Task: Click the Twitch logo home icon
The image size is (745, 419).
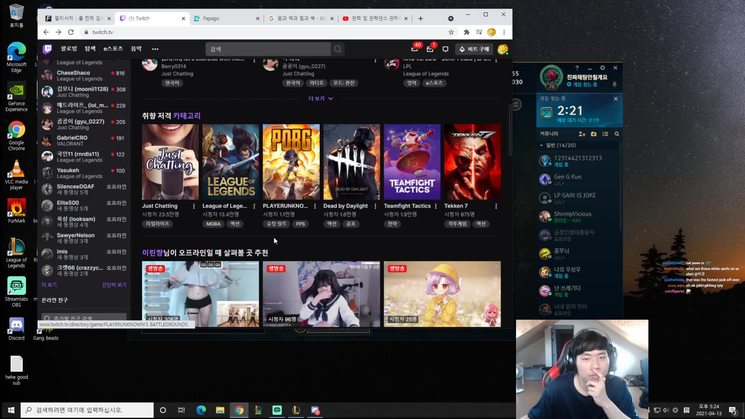Action: tap(47, 49)
